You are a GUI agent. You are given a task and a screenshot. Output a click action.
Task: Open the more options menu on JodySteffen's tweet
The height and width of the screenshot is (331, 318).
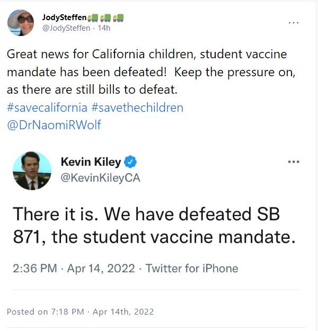[293, 23]
